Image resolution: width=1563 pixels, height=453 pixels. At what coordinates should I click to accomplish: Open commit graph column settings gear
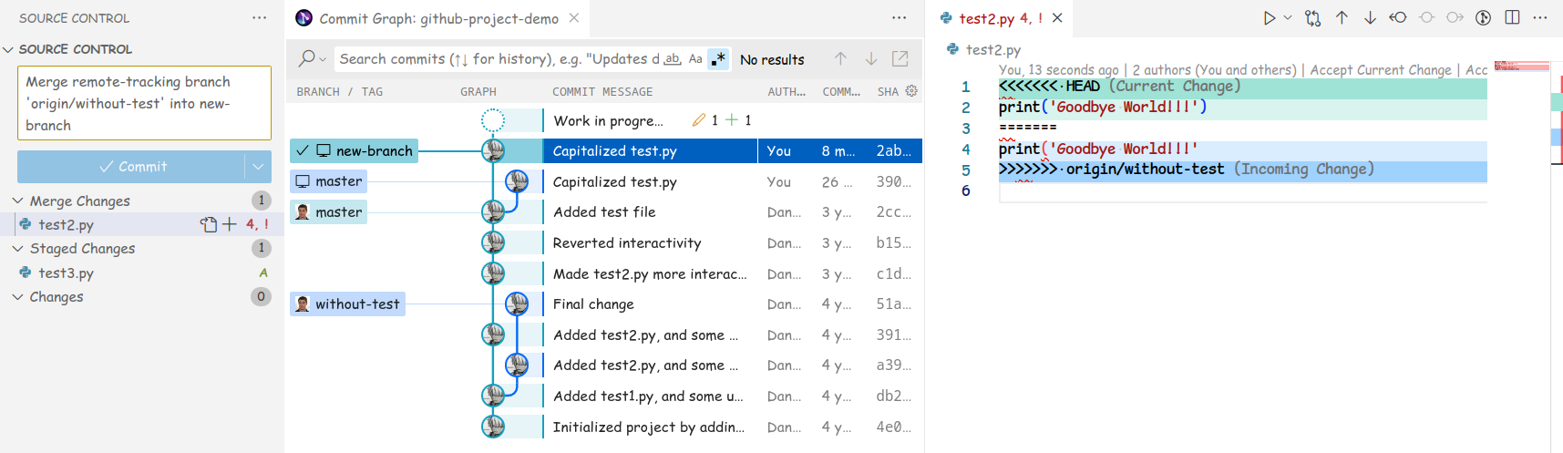pyautogui.click(x=911, y=91)
